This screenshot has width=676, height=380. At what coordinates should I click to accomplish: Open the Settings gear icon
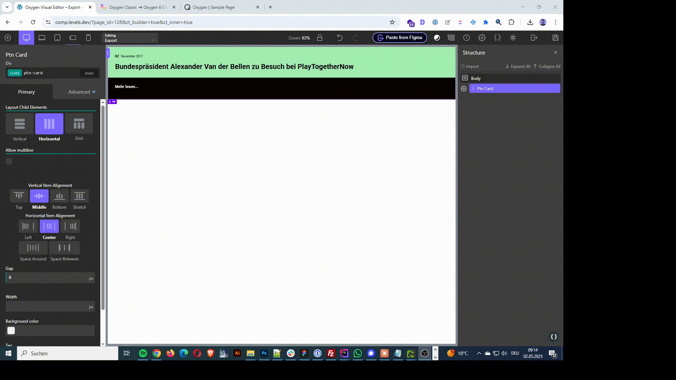[482, 38]
